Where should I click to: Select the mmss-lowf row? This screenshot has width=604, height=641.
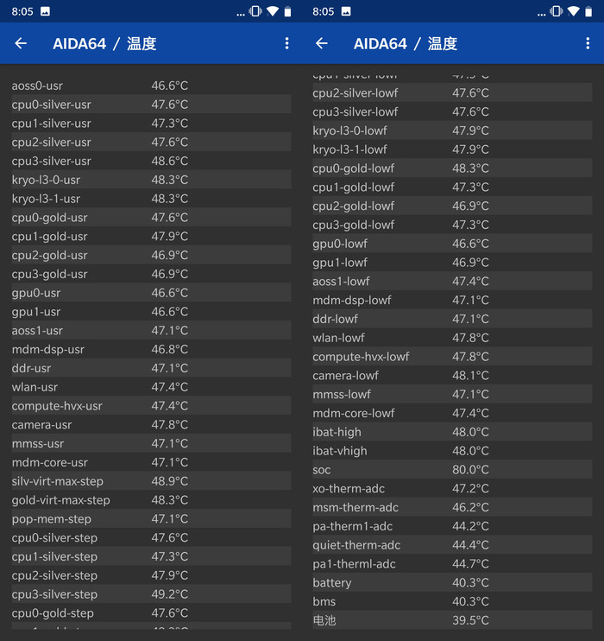452,394
